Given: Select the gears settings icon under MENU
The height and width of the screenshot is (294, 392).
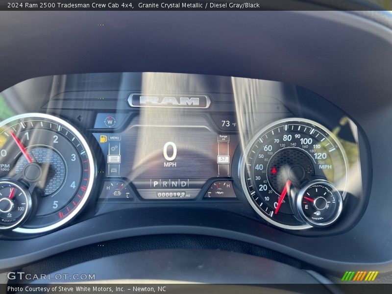Looking at the screenshot, I should click(114, 149).
